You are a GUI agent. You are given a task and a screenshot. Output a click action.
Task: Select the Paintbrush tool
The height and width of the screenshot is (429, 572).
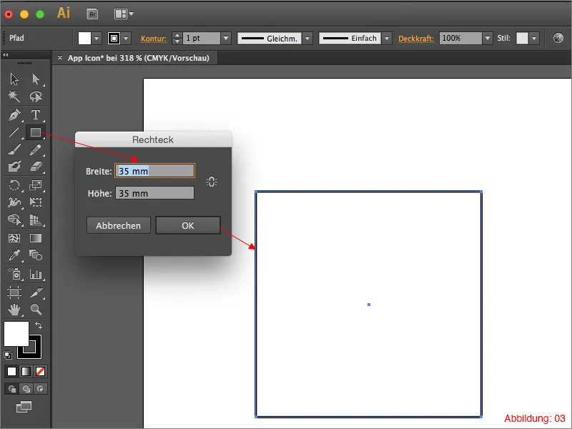tap(14, 149)
